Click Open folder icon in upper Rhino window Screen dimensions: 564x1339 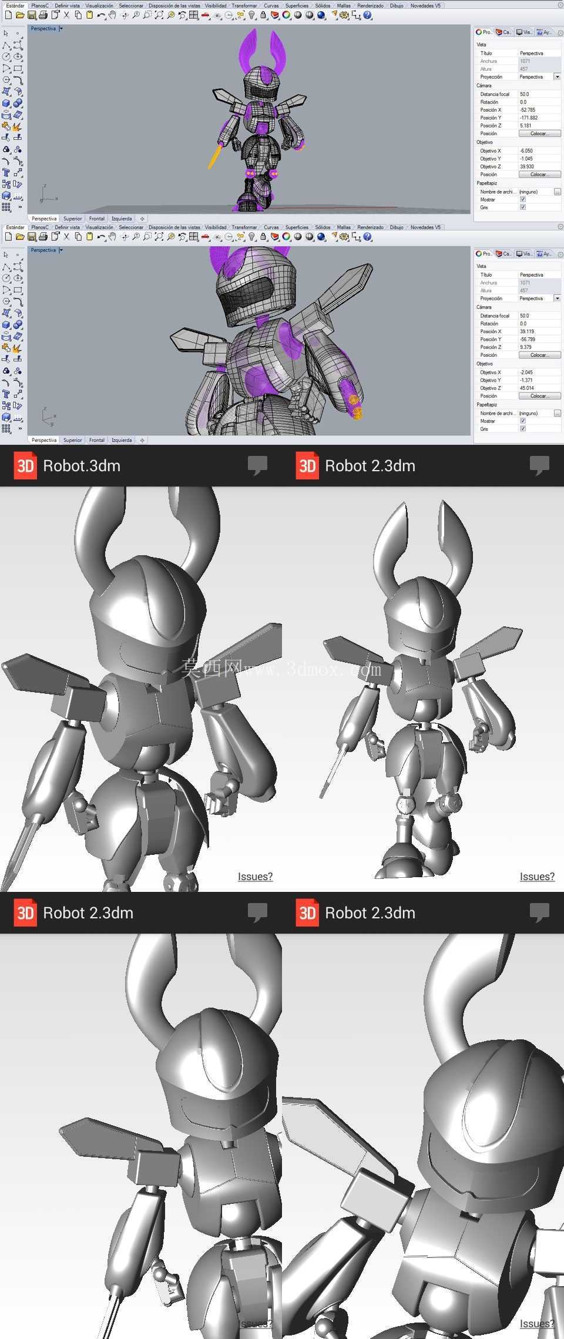point(20,15)
